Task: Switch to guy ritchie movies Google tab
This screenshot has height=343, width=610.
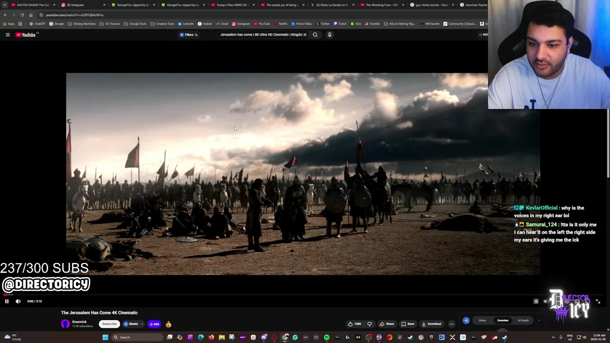Action: pyautogui.click(x=431, y=5)
